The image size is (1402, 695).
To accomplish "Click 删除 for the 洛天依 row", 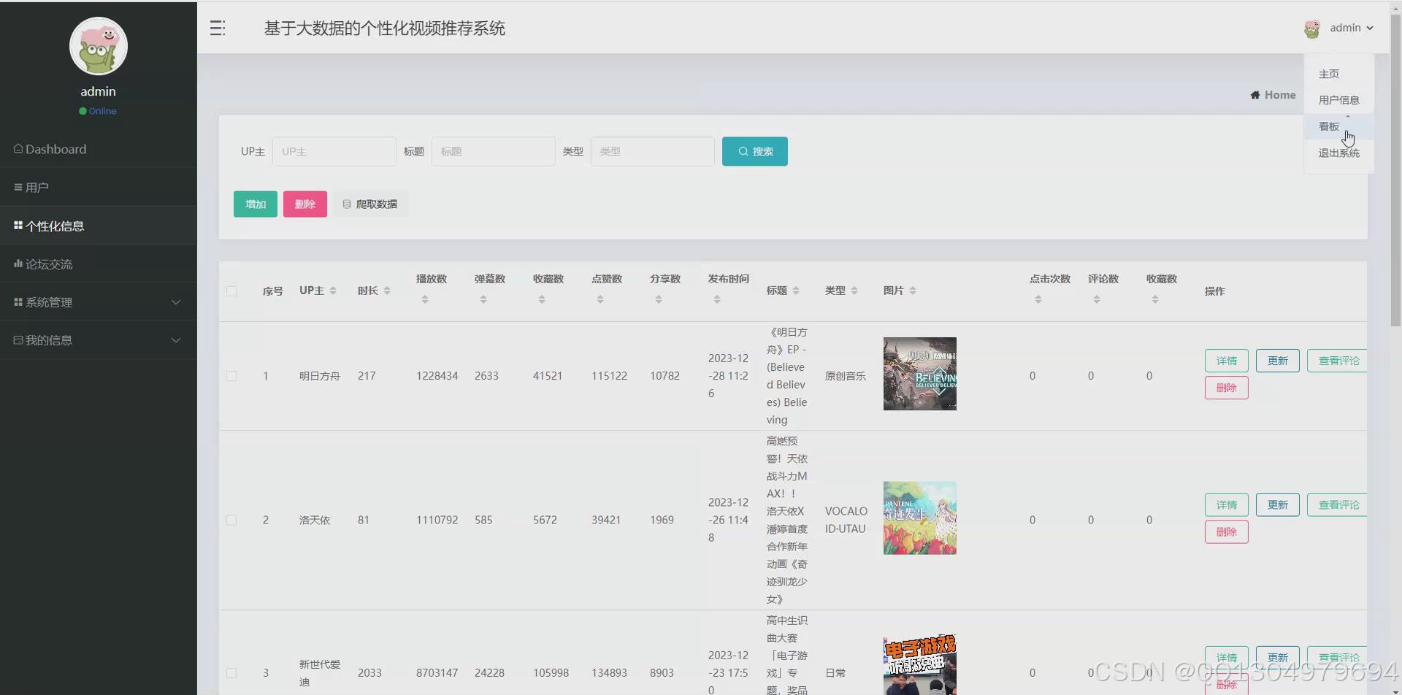I will coord(1226,531).
